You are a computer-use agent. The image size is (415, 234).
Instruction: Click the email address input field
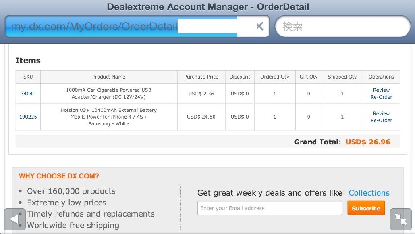[x=270, y=208]
